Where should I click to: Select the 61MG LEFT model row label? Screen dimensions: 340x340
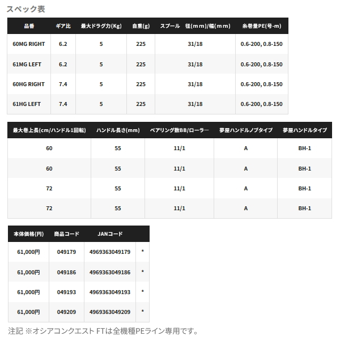(x=29, y=64)
